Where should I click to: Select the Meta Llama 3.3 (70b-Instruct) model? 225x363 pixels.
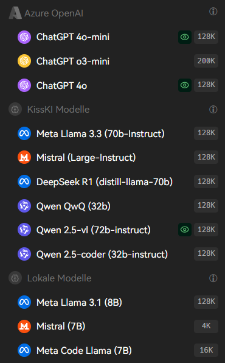(112, 133)
